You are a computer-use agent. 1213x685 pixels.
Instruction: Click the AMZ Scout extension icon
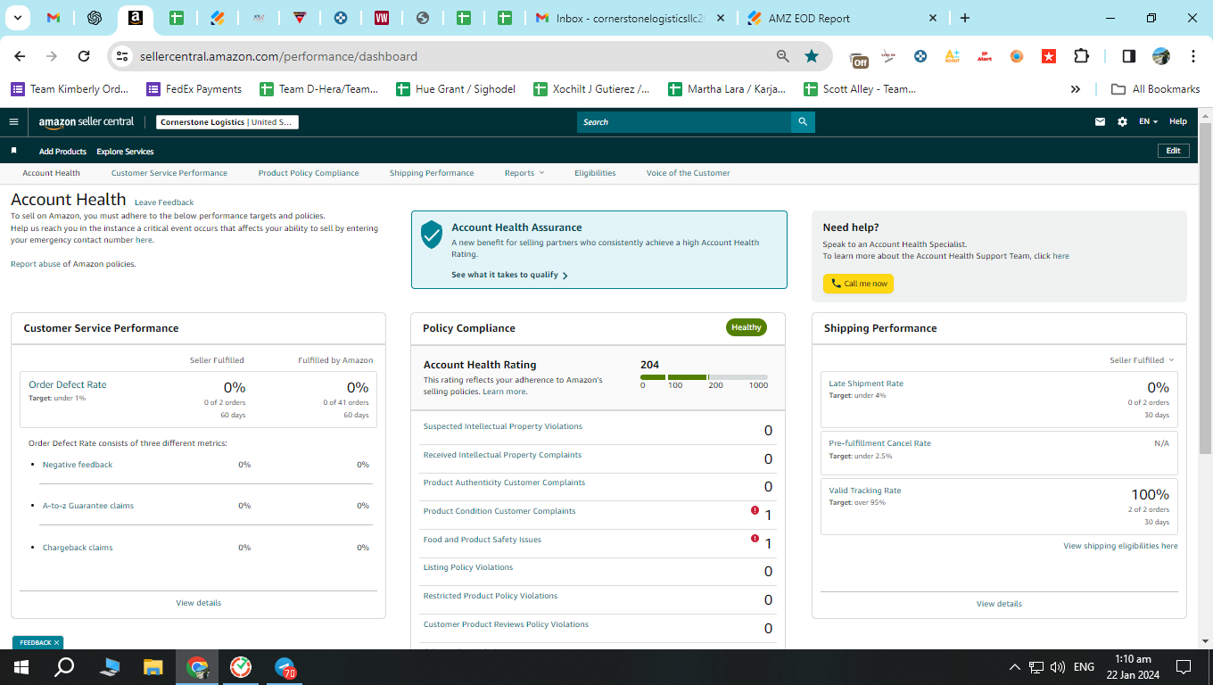pyautogui.click(x=953, y=56)
